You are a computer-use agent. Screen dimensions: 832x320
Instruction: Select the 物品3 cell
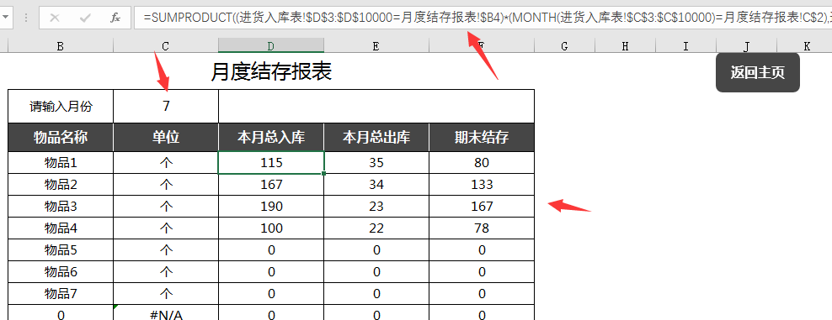[61, 206]
